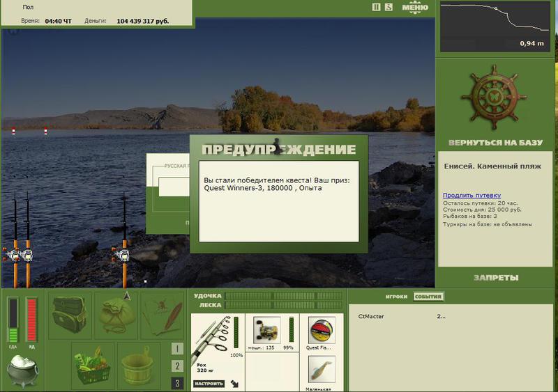Click the third fishing rod on shore
The height and width of the screenshot is (392, 558).
[x=125, y=240]
